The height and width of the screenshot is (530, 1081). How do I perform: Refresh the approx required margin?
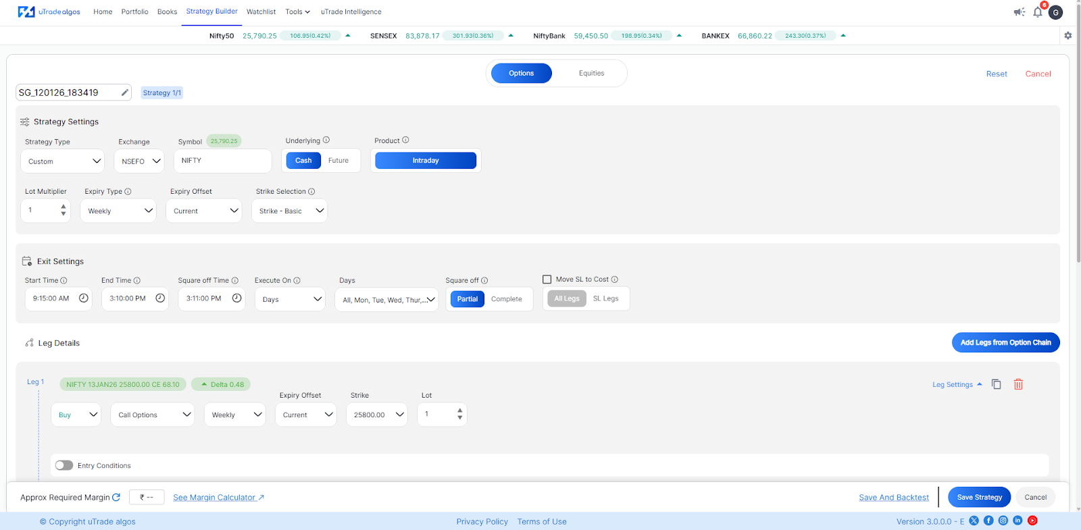click(116, 497)
